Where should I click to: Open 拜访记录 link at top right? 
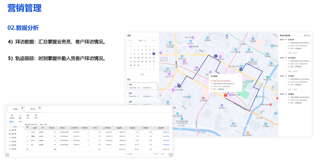pyautogui.click(x=307, y=35)
